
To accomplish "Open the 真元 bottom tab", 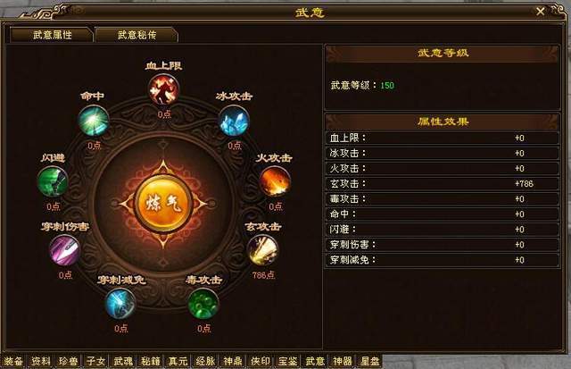I will coord(178,361).
